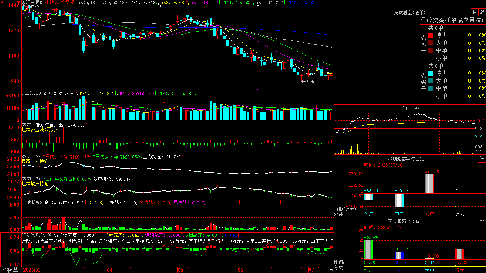Click the AI研究度2(10) indicator title
Viewport: 486px width, 273px height.
tap(36, 235)
